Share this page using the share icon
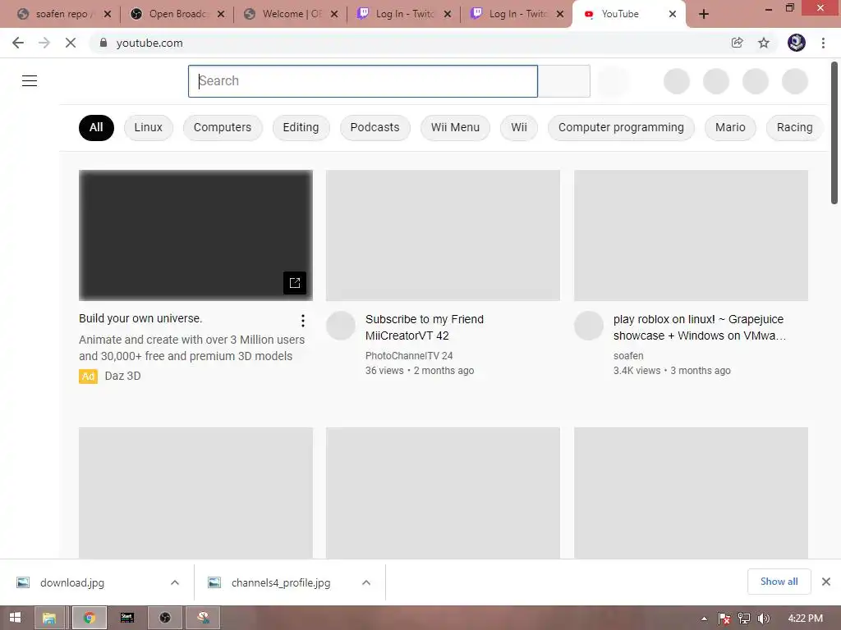Viewport: 841px width, 630px height. pos(738,43)
